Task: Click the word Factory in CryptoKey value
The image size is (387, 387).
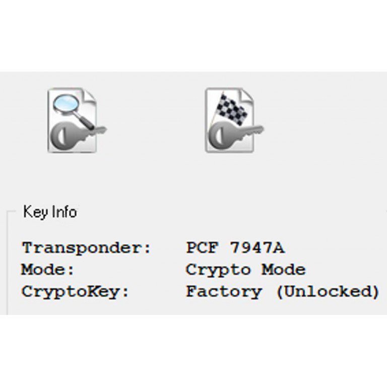Action: pyautogui.click(x=224, y=292)
